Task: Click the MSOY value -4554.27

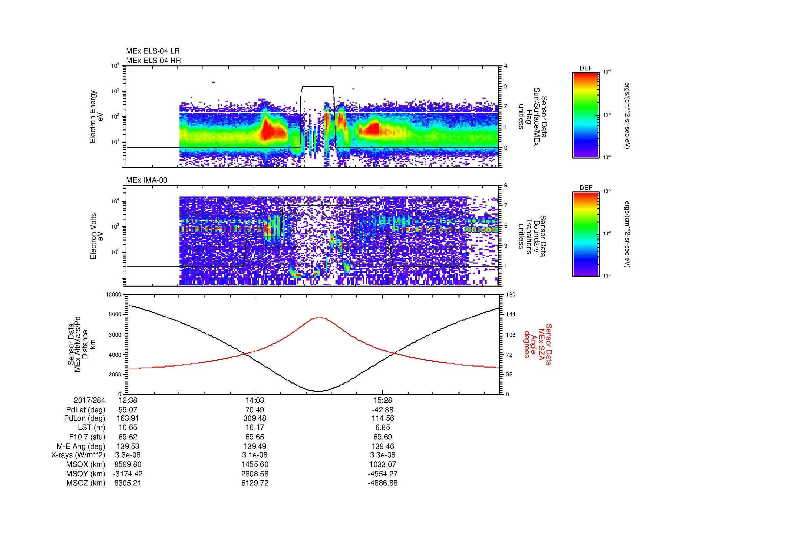Action: click(x=383, y=474)
